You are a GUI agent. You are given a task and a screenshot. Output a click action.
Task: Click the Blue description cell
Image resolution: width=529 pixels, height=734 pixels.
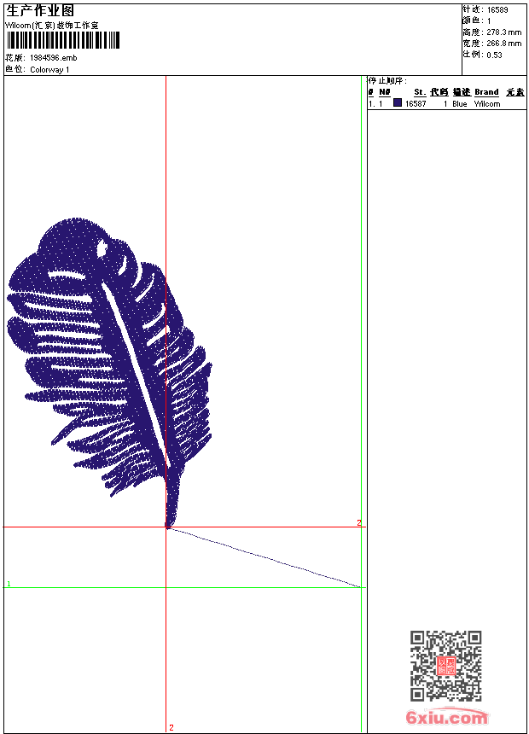(x=460, y=104)
